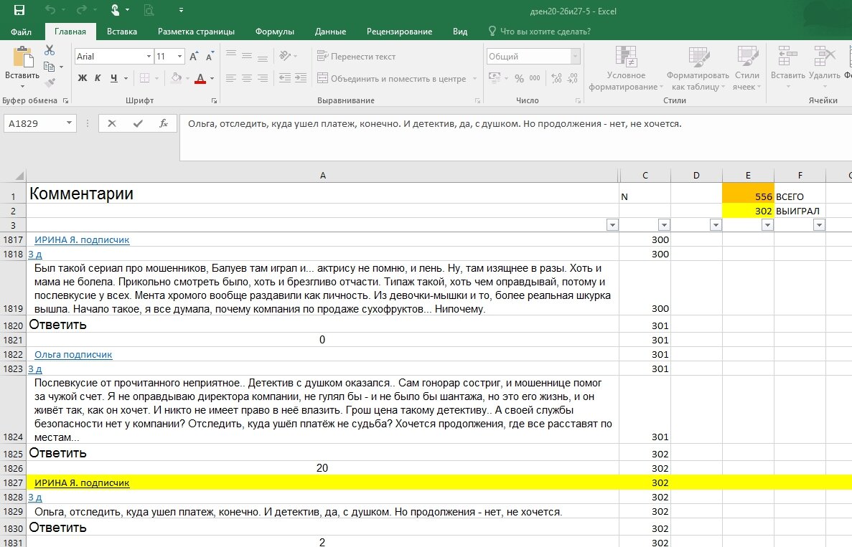852x547 pixels.
Task: Paste using the Вставить clipboard button
Action: click(x=22, y=65)
